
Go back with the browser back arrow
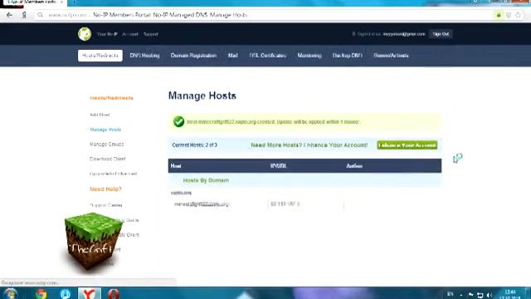9,15
